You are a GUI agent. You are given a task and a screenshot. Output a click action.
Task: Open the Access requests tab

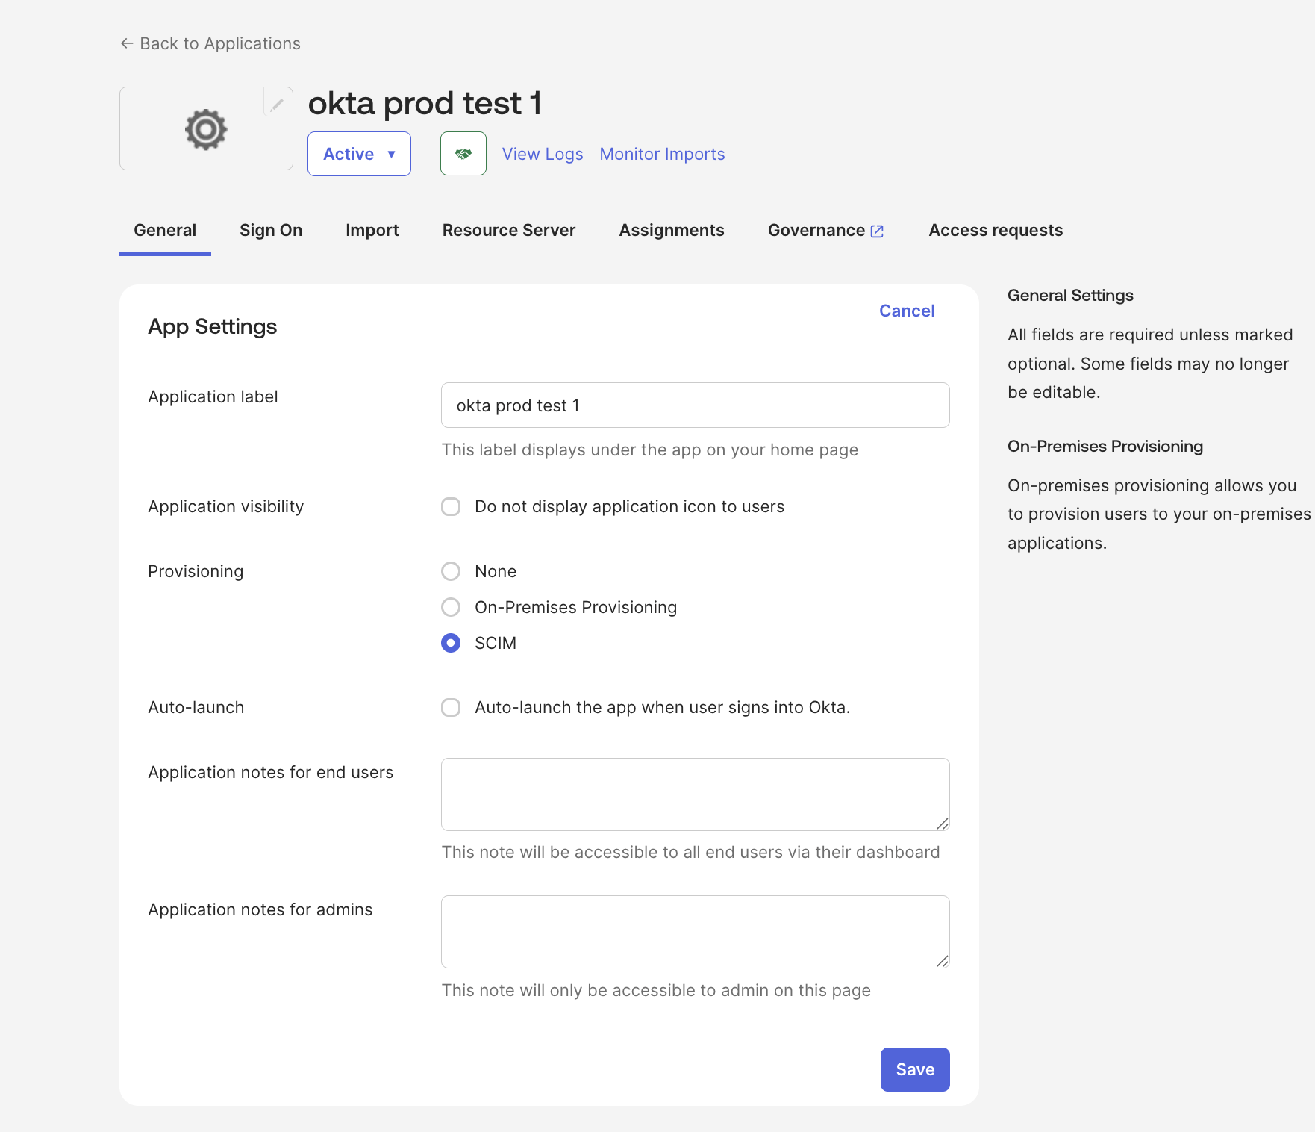[996, 230]
